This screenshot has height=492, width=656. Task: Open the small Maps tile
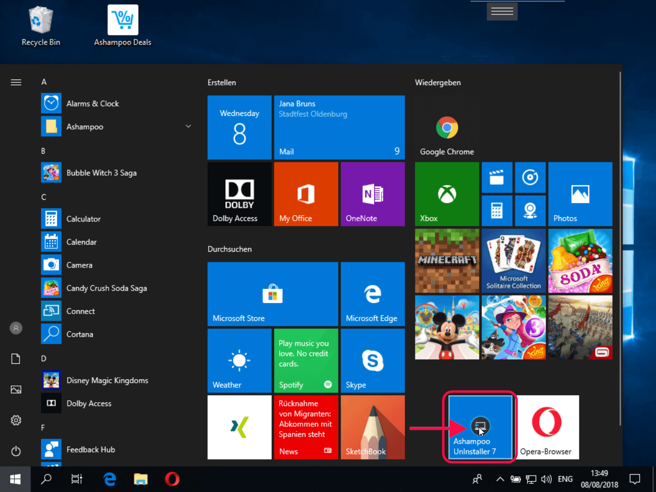pyautogui.click(x=530, y=211)
